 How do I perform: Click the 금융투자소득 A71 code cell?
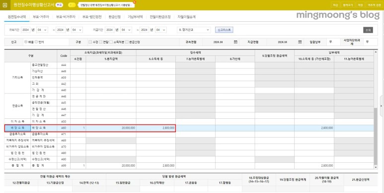click(64, 134)
